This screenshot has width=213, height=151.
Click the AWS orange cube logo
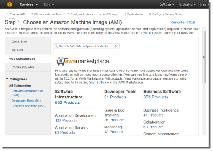click(10, 5)
